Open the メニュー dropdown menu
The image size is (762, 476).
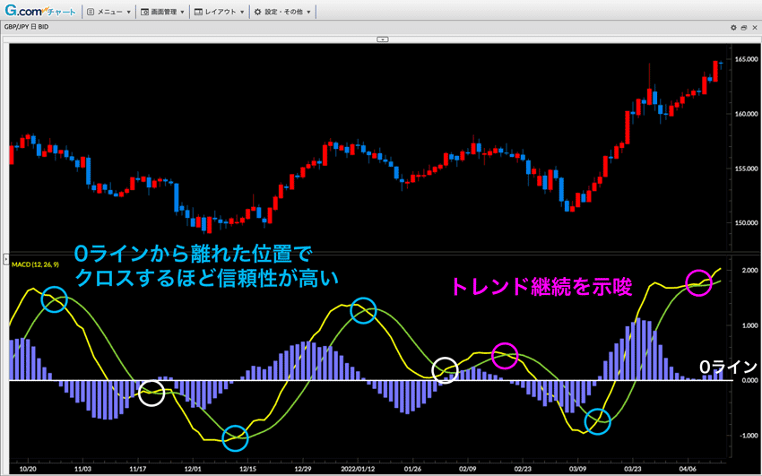pos(113,13)
